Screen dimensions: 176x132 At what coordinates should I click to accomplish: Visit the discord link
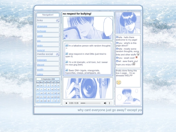coord(40,65)
